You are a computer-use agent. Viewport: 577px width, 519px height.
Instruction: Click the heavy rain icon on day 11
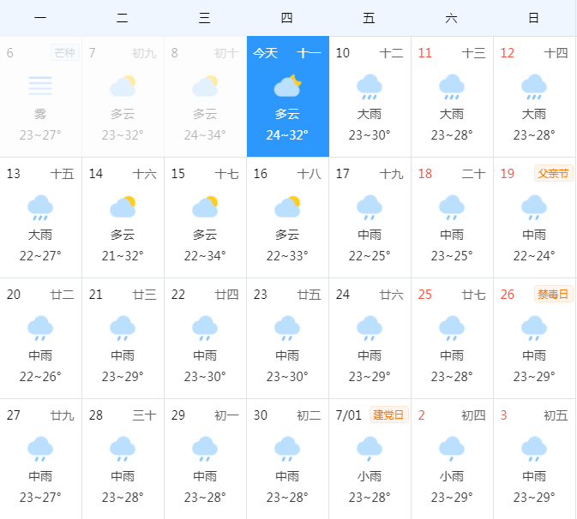click(x=452, y=87)
